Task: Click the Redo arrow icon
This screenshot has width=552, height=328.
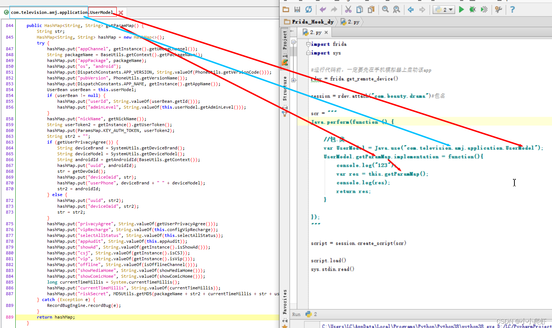Action: pos(334,9)
